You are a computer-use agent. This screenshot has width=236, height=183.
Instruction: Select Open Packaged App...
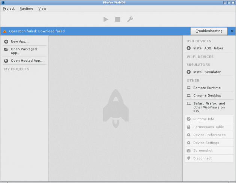[x=24, y=51]
